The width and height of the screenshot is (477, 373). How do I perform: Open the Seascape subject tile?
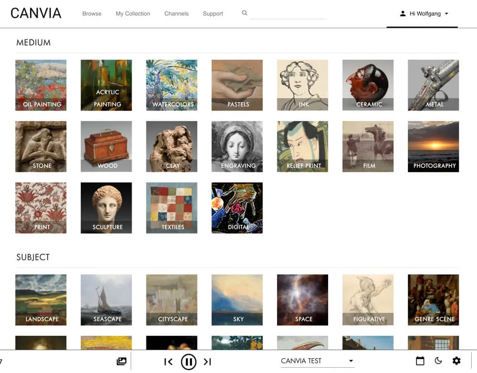[106, 300]
